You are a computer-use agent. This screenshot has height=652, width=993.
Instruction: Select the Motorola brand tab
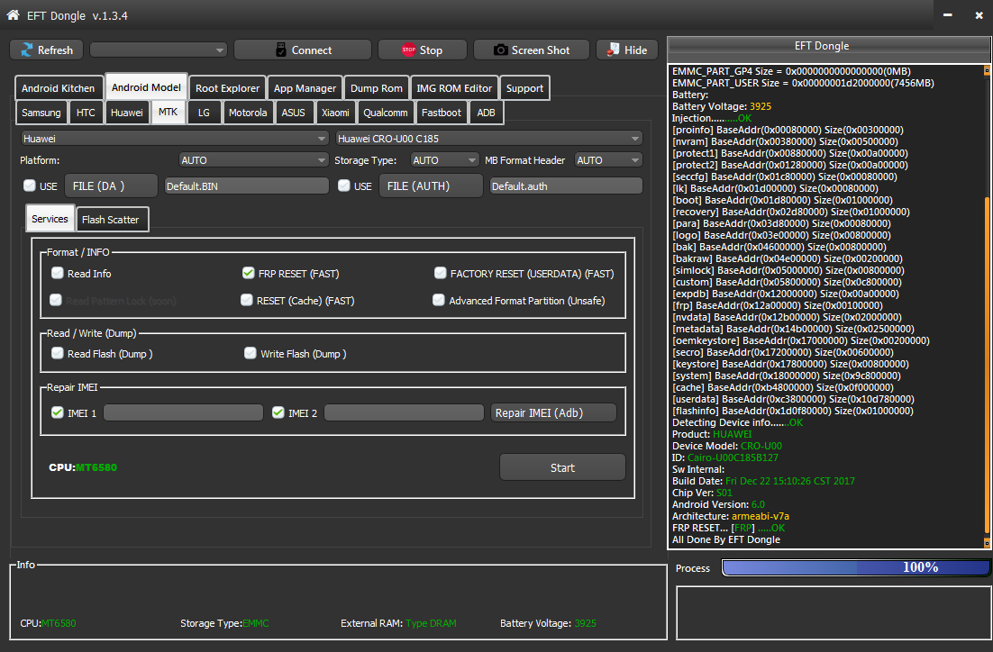coord(248,113)
